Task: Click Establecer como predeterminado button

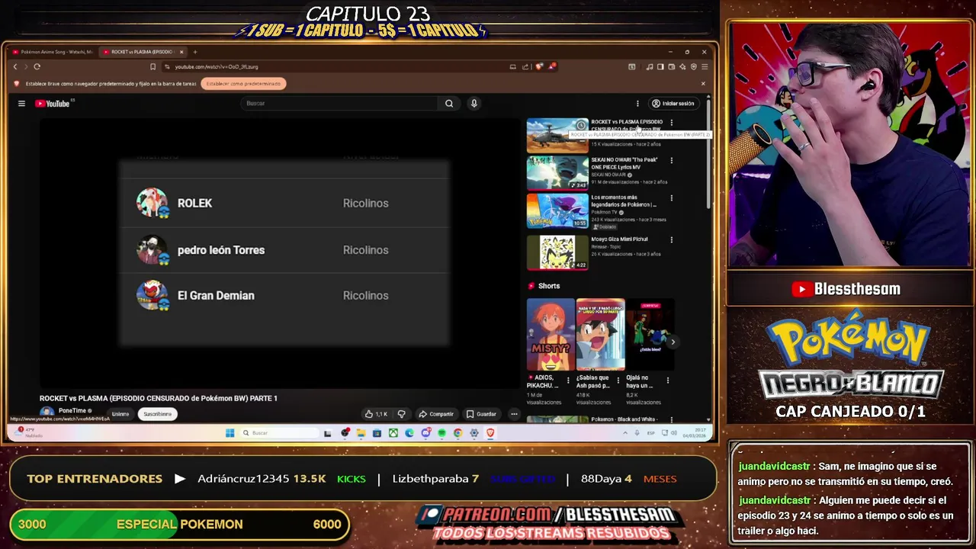Action: (243, 83)
